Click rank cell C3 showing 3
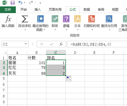 click(56, 68)
